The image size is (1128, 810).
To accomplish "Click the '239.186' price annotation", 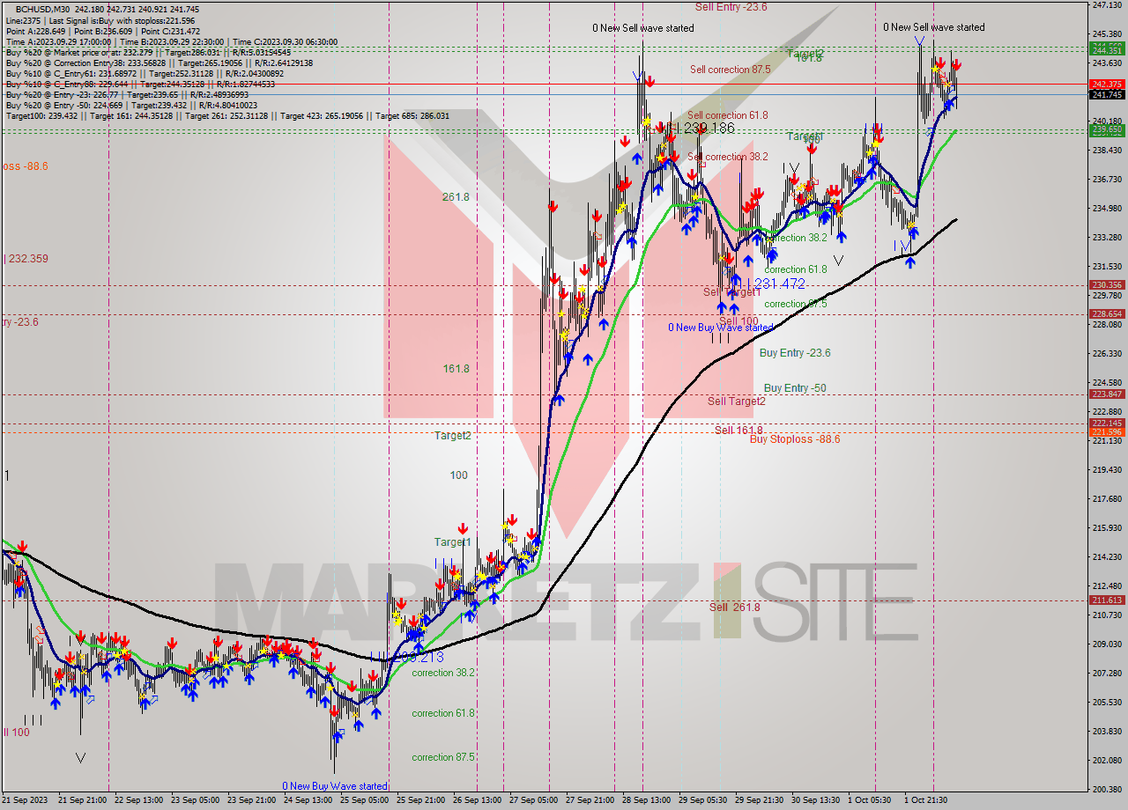I will point(709,129).
